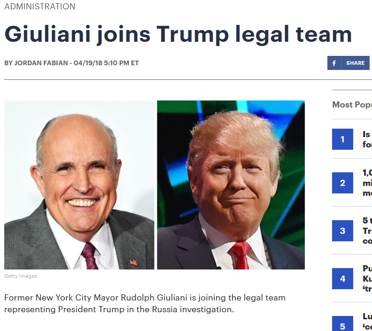
Task: Open the Trump photo on the right
Action: 231,185
